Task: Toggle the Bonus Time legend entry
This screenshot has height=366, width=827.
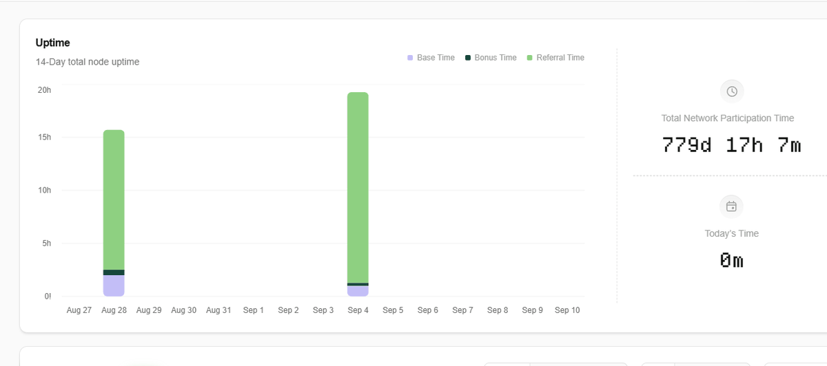Action: point(491,58)
